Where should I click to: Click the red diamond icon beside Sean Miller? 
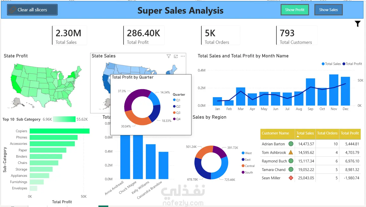point(291,178)
